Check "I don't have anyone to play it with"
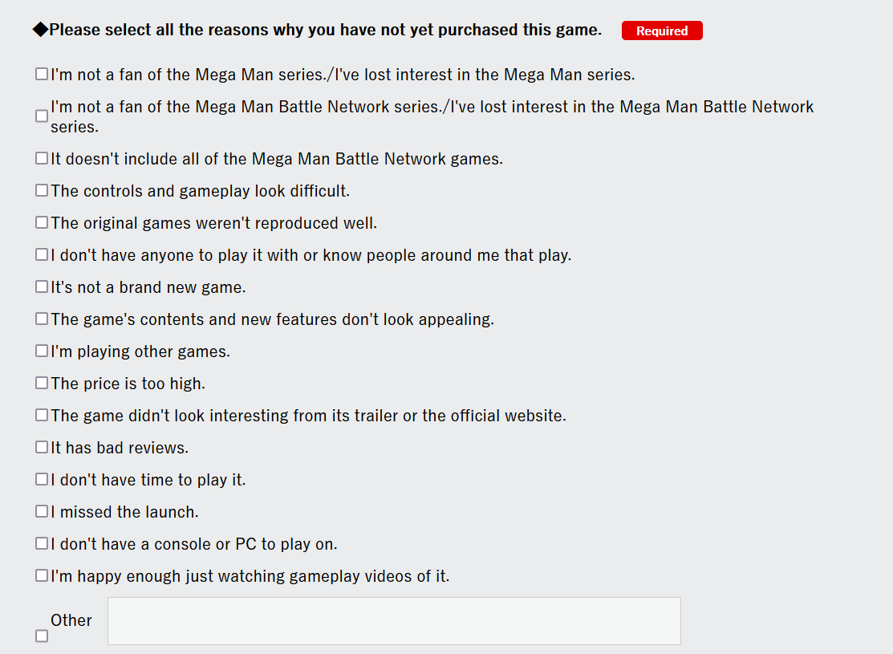Screen dimensions: 893x654 pyautogui.click(x=42, y=254)
